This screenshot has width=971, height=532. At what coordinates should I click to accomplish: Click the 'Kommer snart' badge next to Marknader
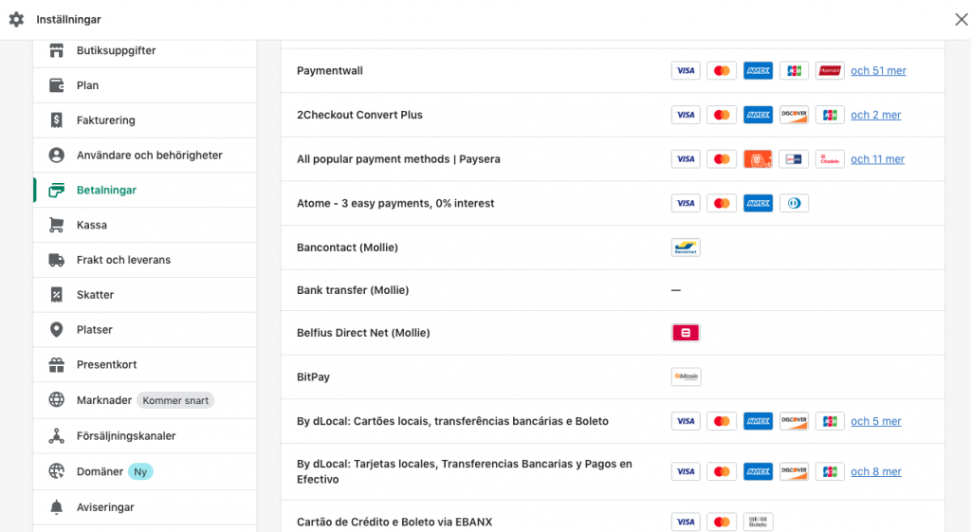coord(175,401)
